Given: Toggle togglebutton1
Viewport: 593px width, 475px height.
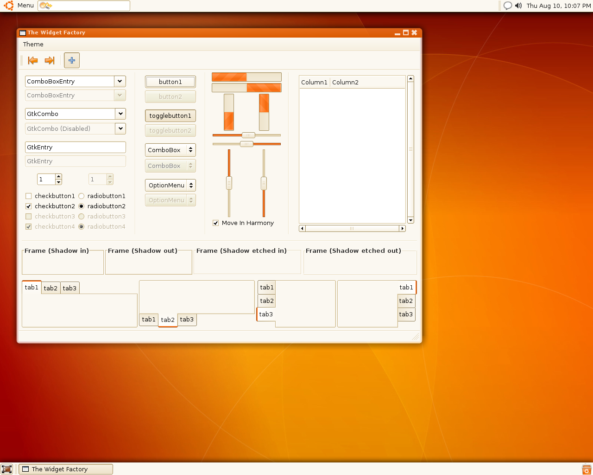Looking at the screenshot, I should (170, 116).
